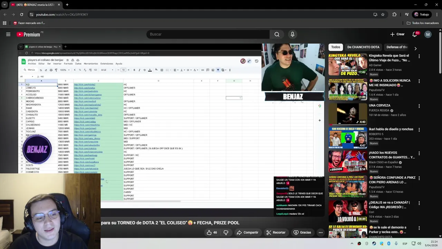442x249 pixels.
Task: Open ESP input language indicator
Action: pyautogui.click(x=405, y=243)
